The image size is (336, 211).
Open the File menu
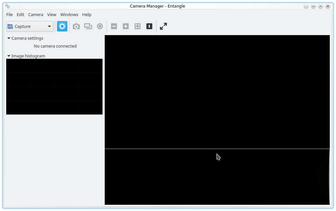9,14
